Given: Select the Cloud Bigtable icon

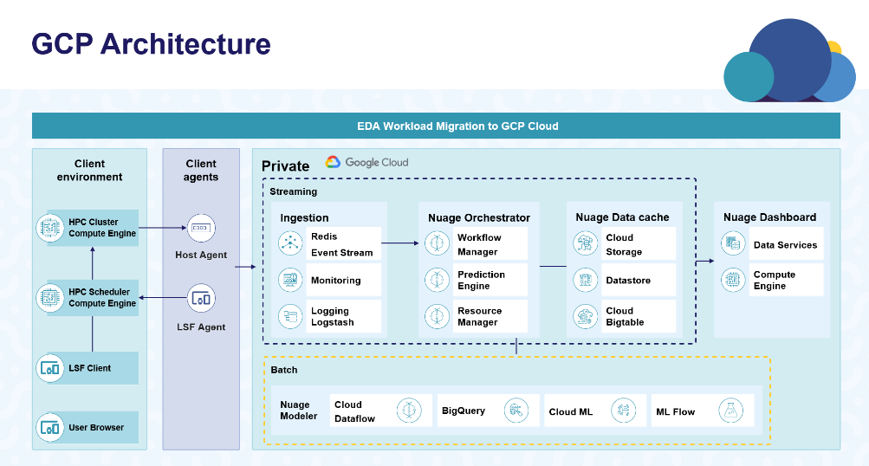Looking at the screenshot, I should (x=586, y=316).
